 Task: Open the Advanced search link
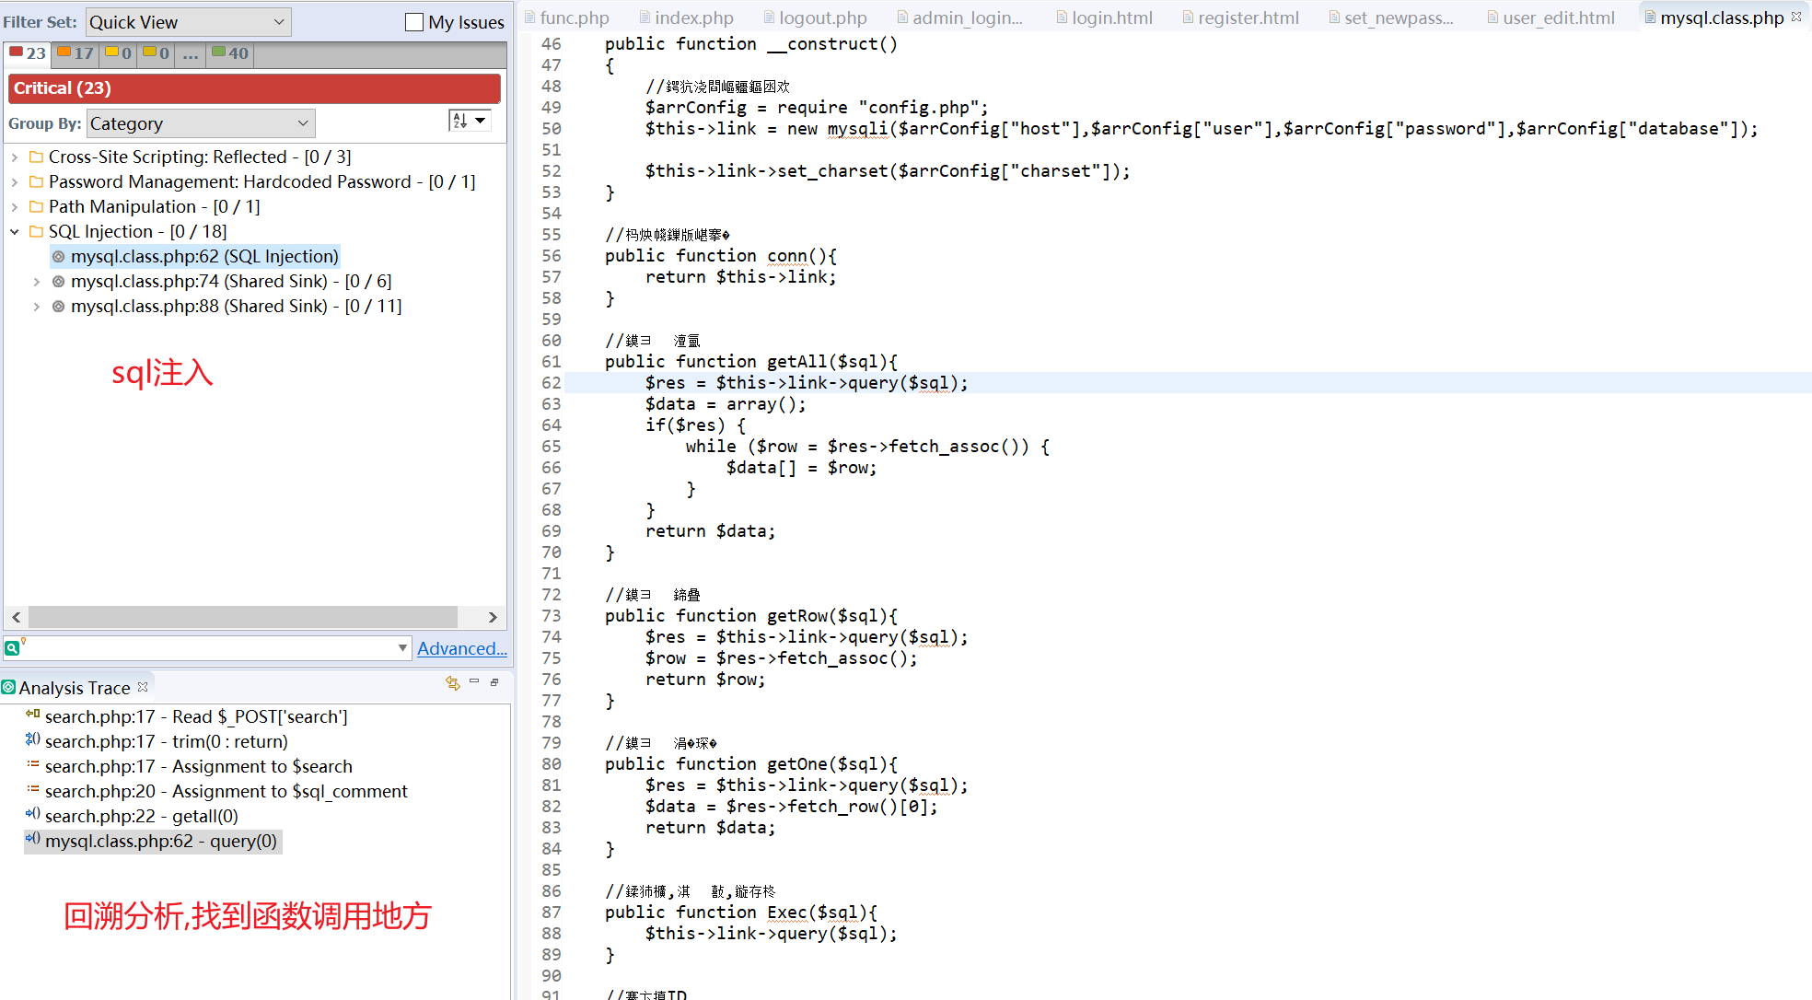(x=461, y=648)
